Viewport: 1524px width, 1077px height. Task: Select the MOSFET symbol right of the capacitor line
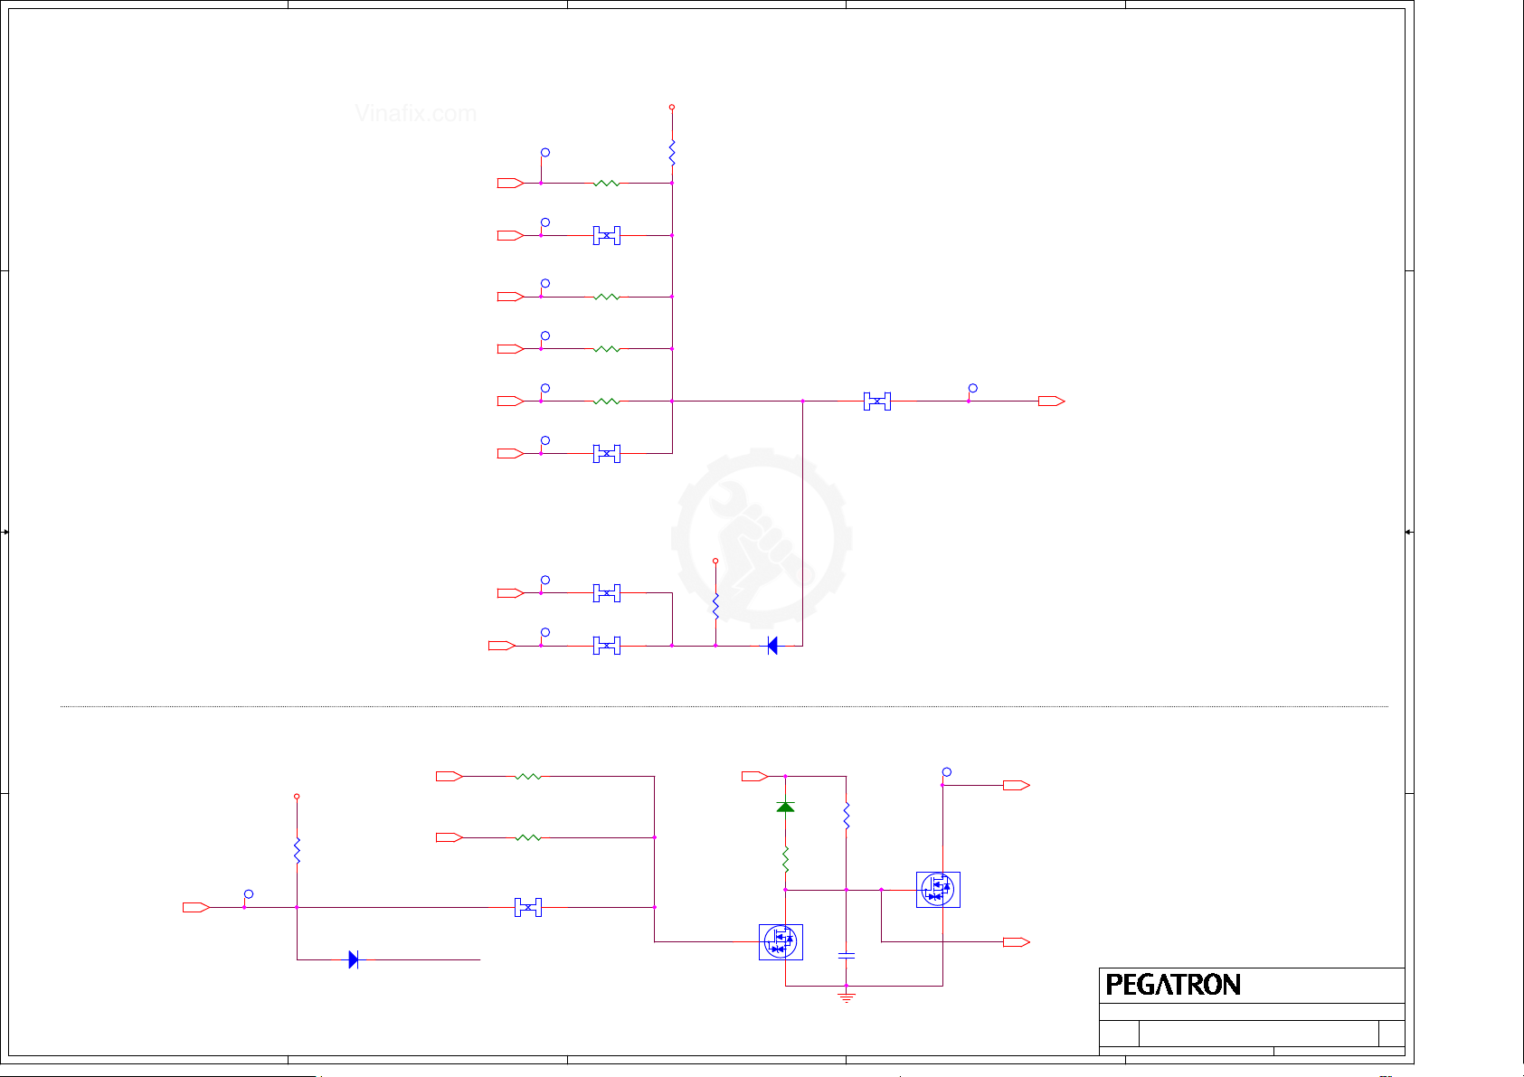click(938, 890)
